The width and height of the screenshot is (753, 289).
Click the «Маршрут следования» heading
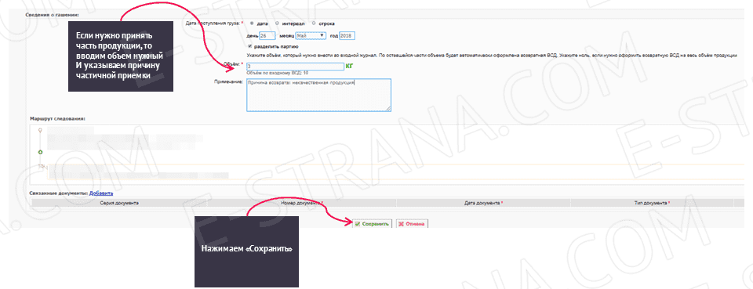(x=57, y=118)
